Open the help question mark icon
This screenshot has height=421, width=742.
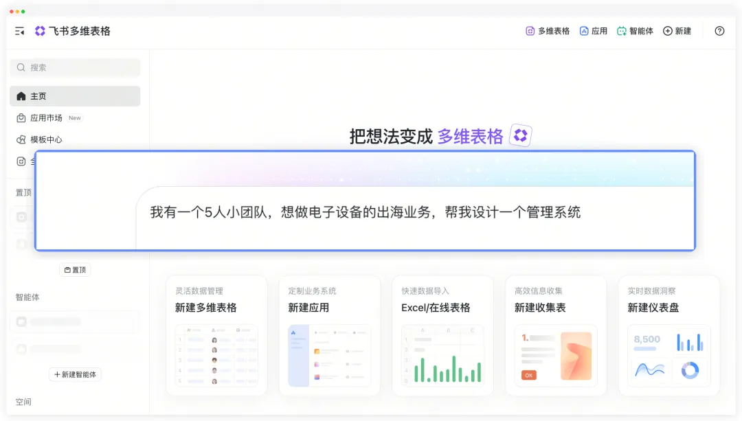(719, 31)
